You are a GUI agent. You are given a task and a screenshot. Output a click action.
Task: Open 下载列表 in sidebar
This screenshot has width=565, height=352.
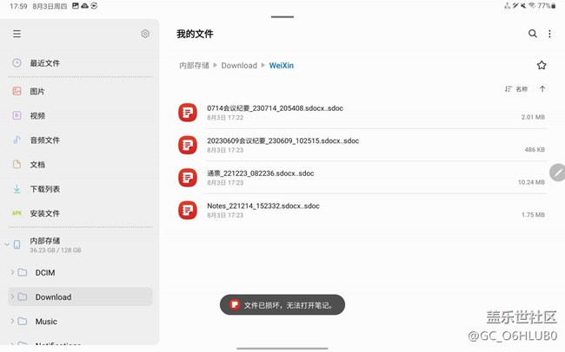[45, 189]
